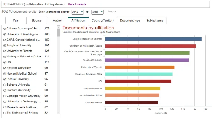Uncheck Purdue University checkbox
Viewport: 212px width, 118px height.
(x=5, y=79)
